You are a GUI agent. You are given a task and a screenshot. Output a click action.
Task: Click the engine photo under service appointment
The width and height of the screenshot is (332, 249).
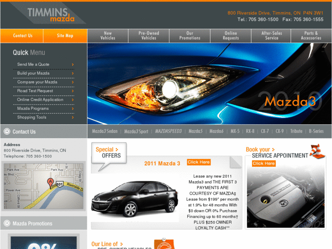click(285, 197)
